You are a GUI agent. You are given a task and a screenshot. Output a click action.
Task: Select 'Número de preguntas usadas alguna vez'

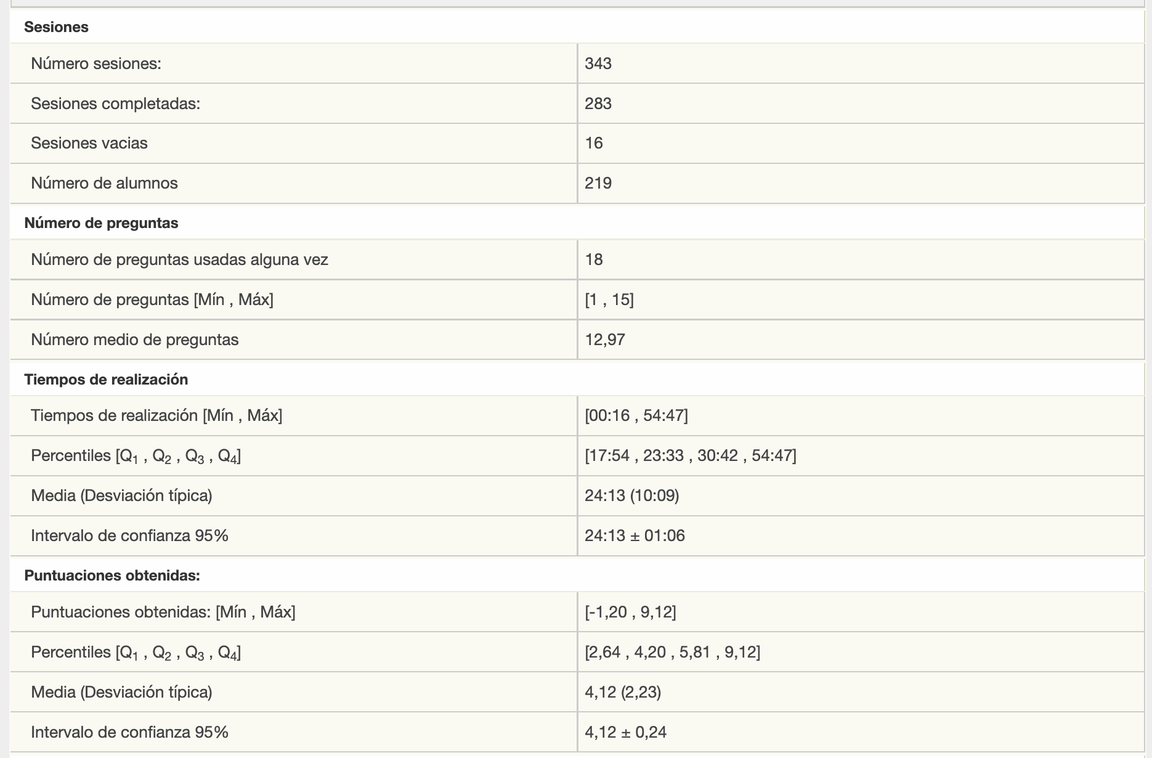(x=179, y=259)
